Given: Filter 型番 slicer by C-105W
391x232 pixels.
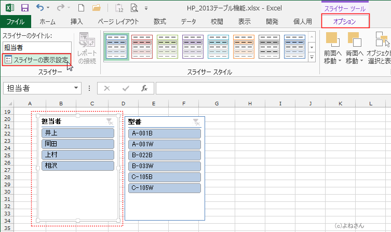Looking at the screenshot, I should coord(165,188).
